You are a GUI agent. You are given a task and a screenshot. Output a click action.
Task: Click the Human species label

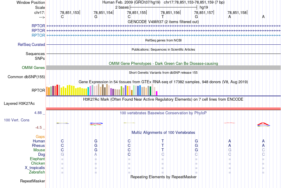tap(39, 141)
